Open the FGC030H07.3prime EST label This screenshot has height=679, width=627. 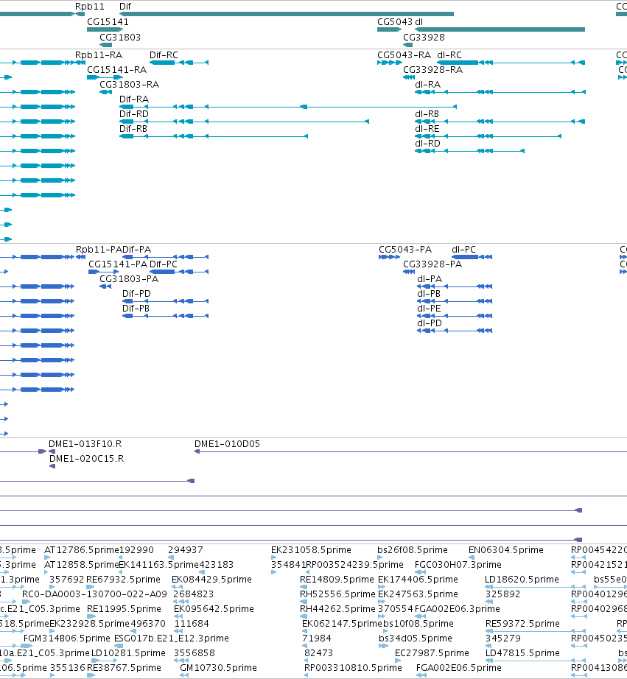458,565
